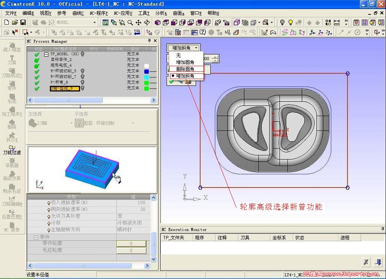This screenshot has height=279, width=386.
Task: Open the 文件F menu
Action: coord(11,13)
